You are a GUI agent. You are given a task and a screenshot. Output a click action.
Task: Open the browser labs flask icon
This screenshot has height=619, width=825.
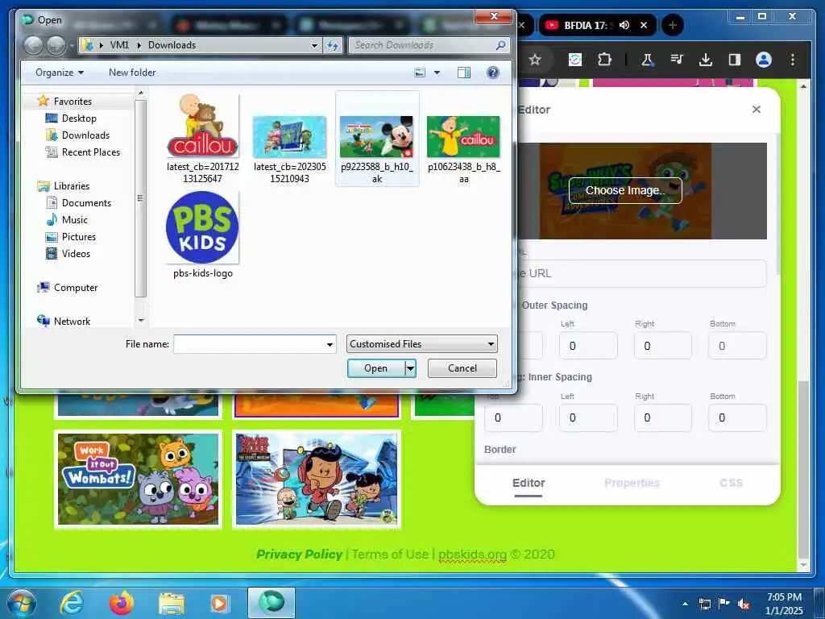pyautogui.click(x=647, y=60)
